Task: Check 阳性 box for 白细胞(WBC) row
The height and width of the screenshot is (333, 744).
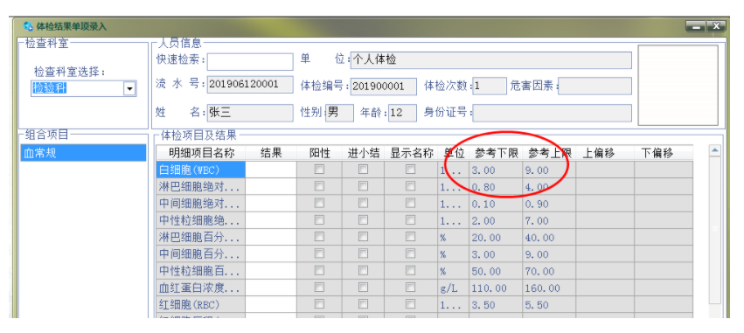Action: coord(319,170)
